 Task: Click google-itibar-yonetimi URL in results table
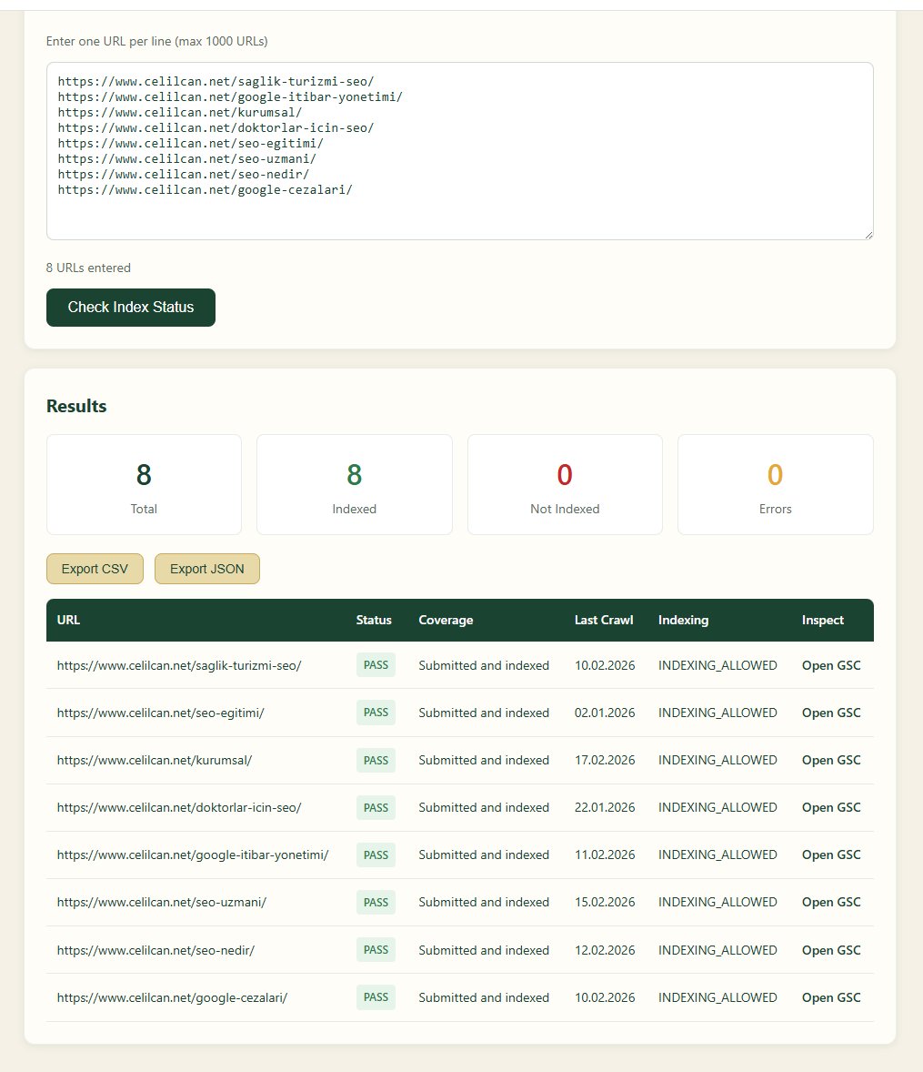[x=193, y=855]
